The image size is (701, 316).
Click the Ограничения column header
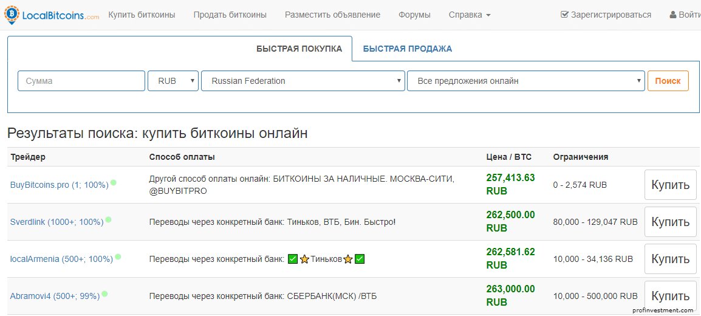[x=580, y=157]
